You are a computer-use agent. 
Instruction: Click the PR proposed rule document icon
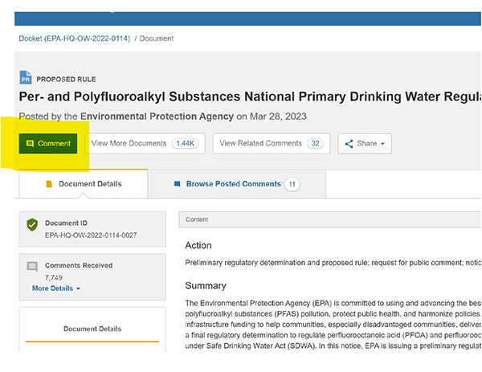click(26, 77)
